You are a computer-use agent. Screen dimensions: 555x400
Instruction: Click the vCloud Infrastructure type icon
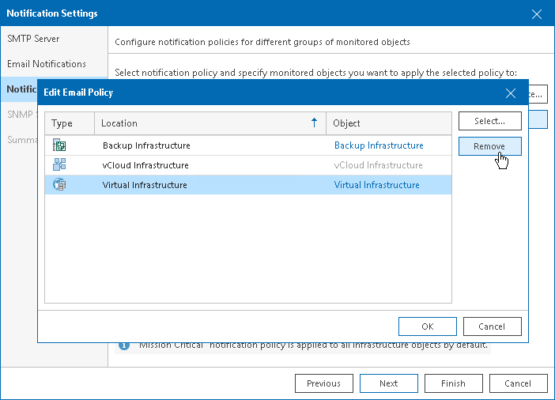click(x=59, y=165)
